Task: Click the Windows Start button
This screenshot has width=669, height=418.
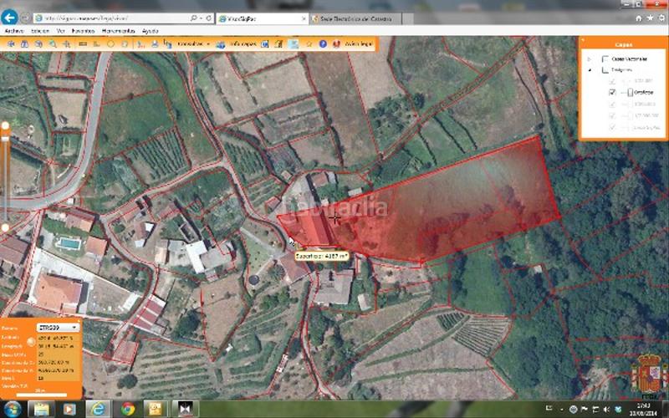Action: point(11,409)
